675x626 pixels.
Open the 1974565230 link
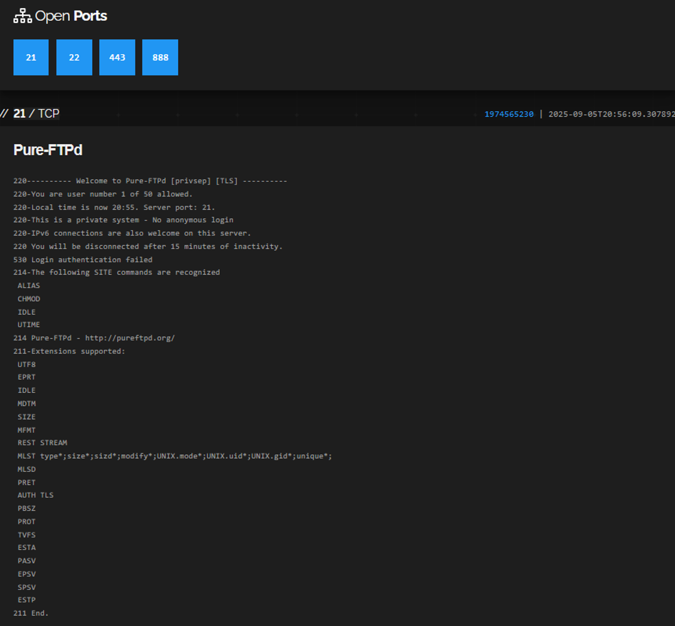[x=509, y=114]
